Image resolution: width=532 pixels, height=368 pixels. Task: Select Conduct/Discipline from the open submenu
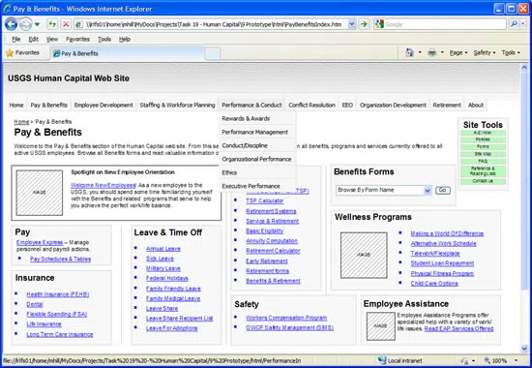[245, 145]
